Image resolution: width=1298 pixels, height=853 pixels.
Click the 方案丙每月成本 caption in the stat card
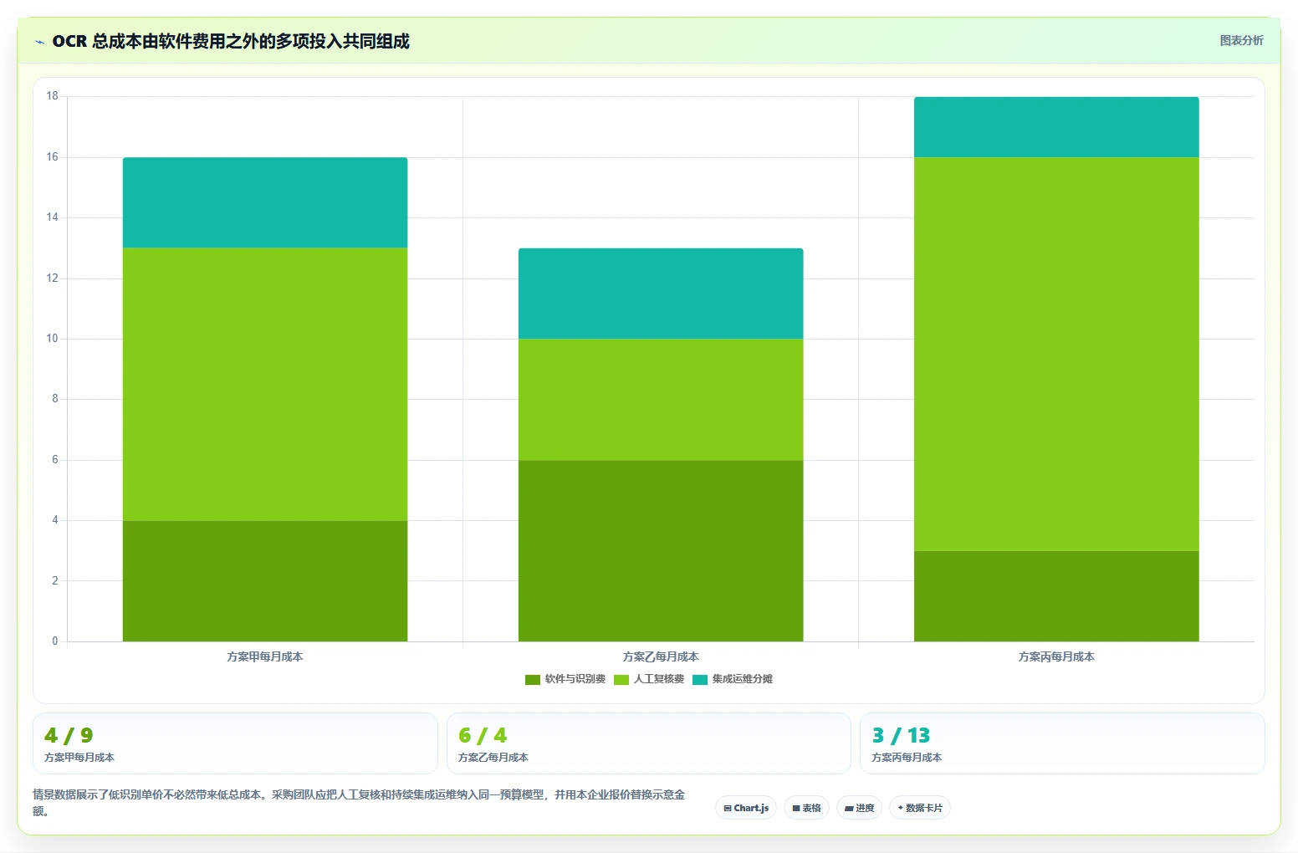[x=907, y=758]
